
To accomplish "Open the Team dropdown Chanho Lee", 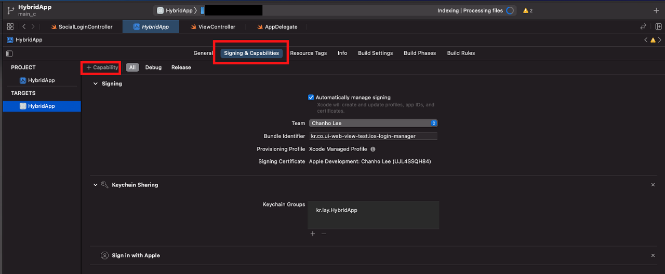I will (373, 123).
